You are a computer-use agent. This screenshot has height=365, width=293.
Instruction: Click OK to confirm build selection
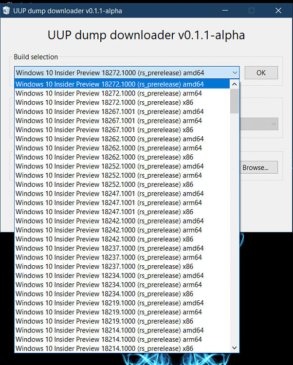tap(261, 73)
